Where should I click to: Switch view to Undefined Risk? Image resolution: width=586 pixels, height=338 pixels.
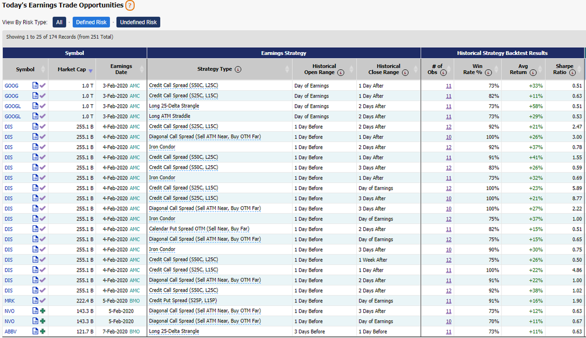[138, 22]
